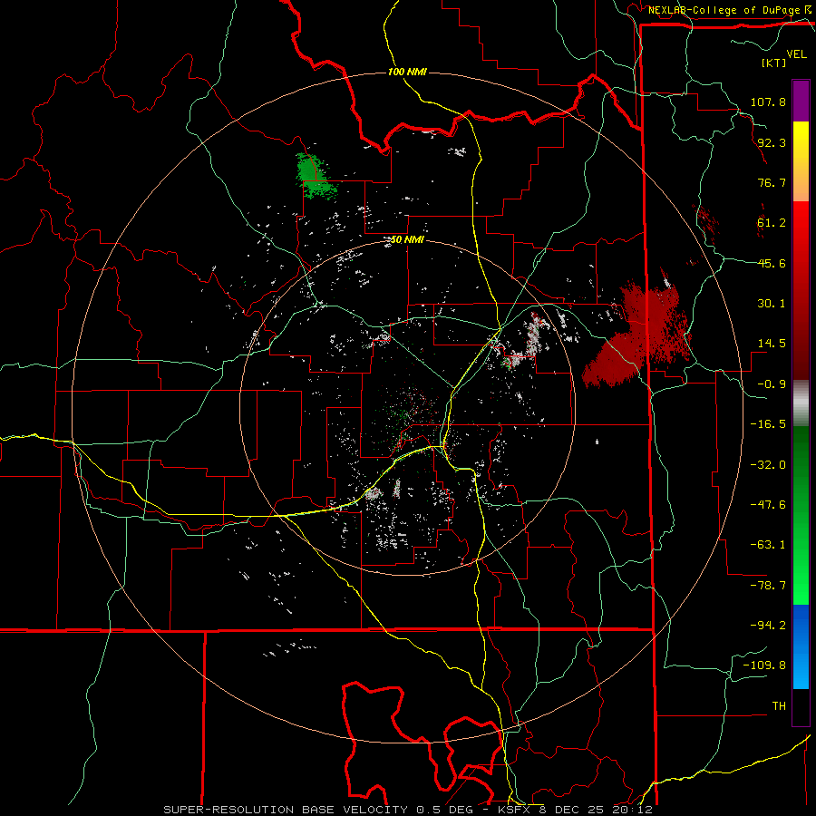
Task: Select the 45.6 legend value
Action: pos(772,263)
